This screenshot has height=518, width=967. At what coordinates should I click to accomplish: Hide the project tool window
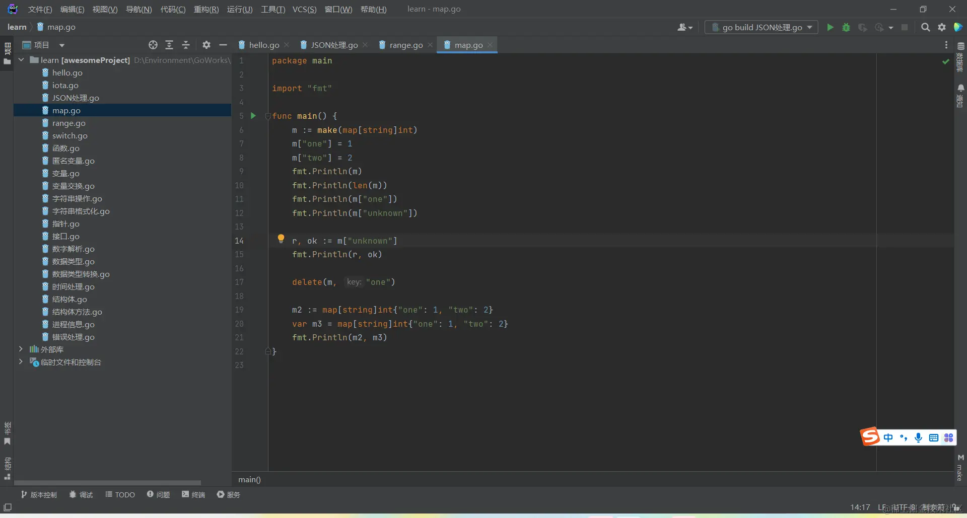(223, 45)
